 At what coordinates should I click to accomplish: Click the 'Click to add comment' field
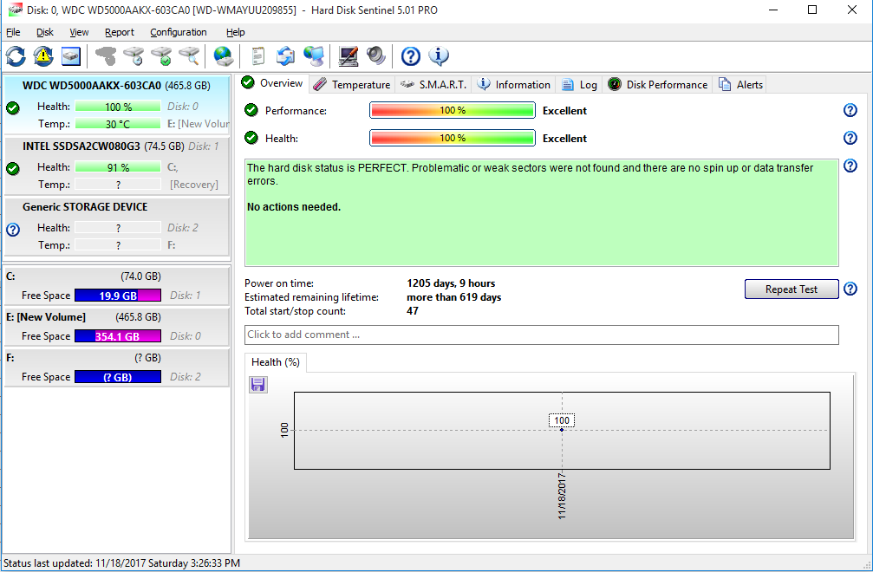coord(541,335)
